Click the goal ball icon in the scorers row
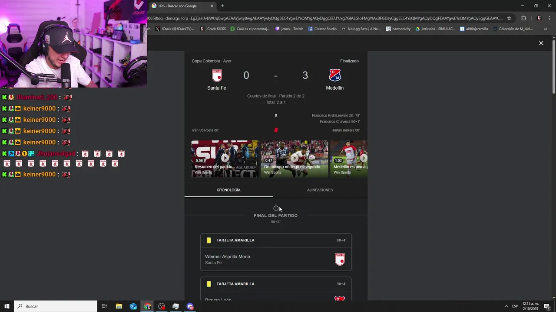The height and width of the screenshot is (312, 556). click(x=276, y=116)
